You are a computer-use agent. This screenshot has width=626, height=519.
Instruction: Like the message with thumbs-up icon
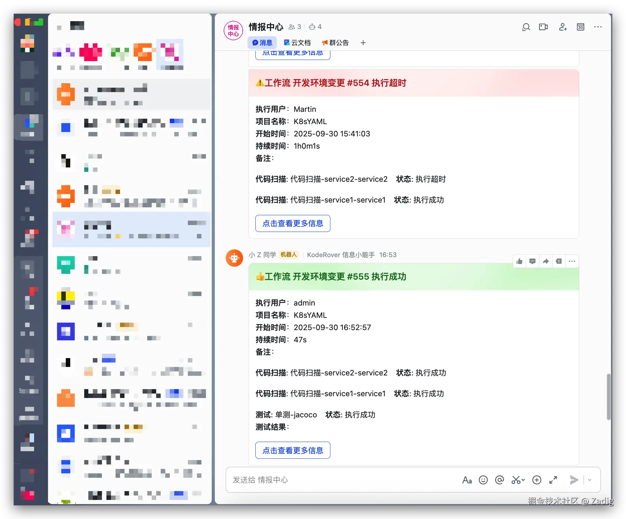(x=519, y=261)
